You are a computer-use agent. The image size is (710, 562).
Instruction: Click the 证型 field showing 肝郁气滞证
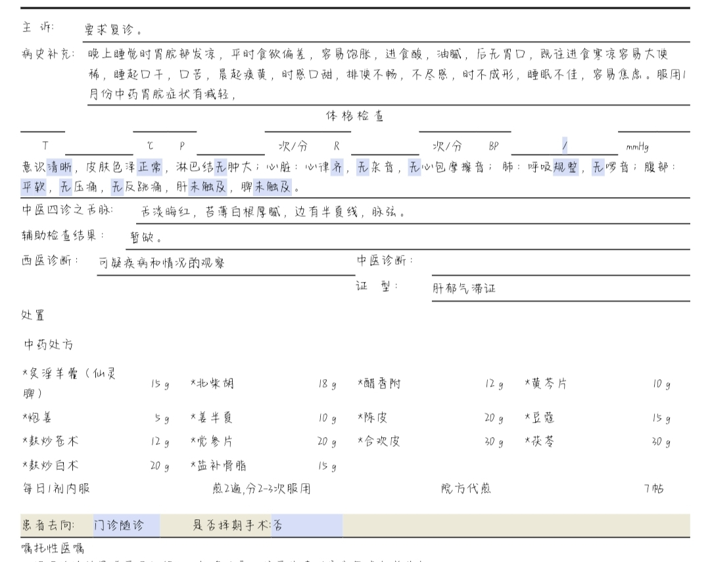click(560, 289)
